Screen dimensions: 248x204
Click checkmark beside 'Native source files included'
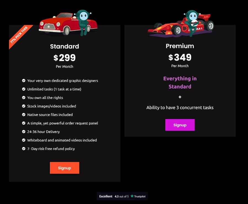click(24, 115)
